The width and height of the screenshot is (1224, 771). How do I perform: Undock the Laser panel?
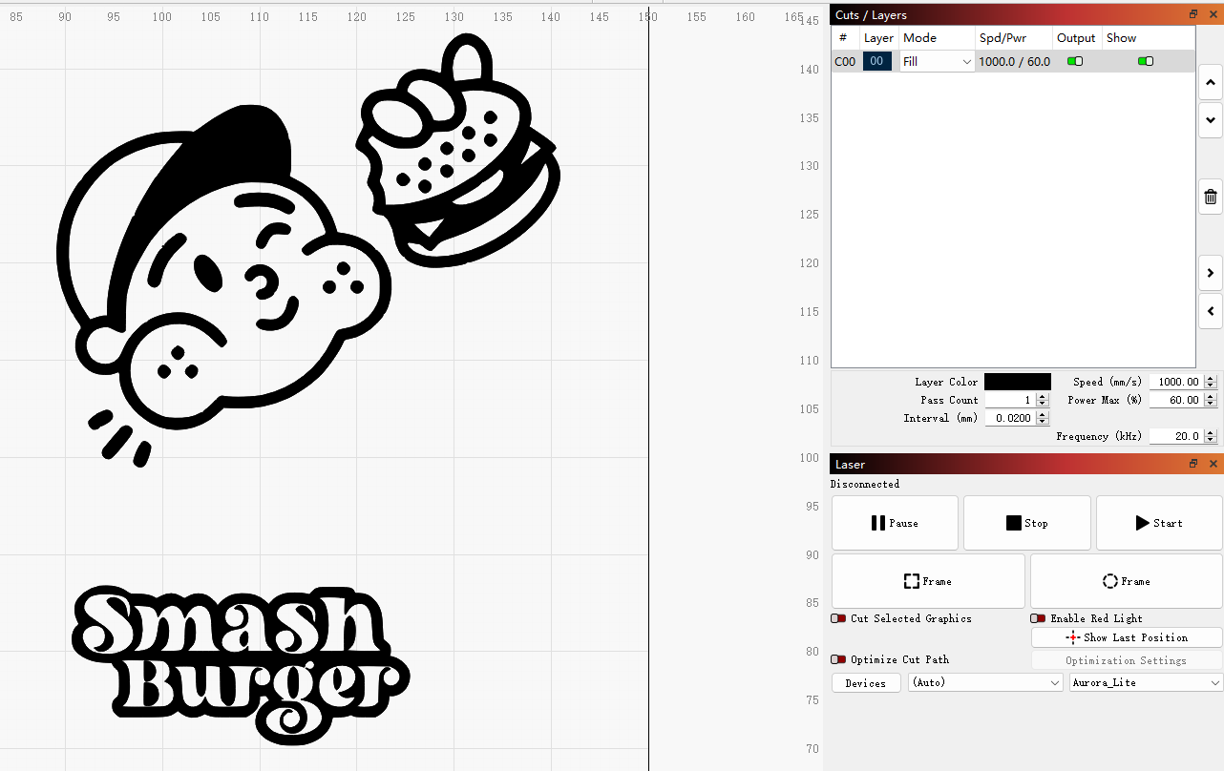pyautogui.click(x=1193, y=464)
